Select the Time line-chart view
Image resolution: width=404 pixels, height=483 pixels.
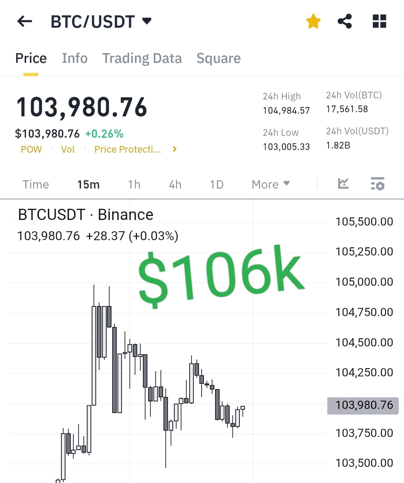point(36,184)
